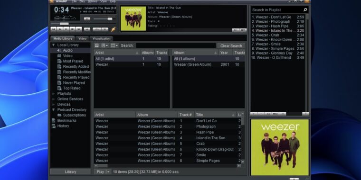Skip to the next track
361x180 pixels.
coord(79,29)
